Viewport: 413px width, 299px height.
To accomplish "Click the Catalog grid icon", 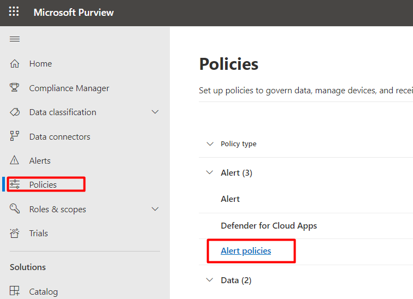I will tap(15, 291).
